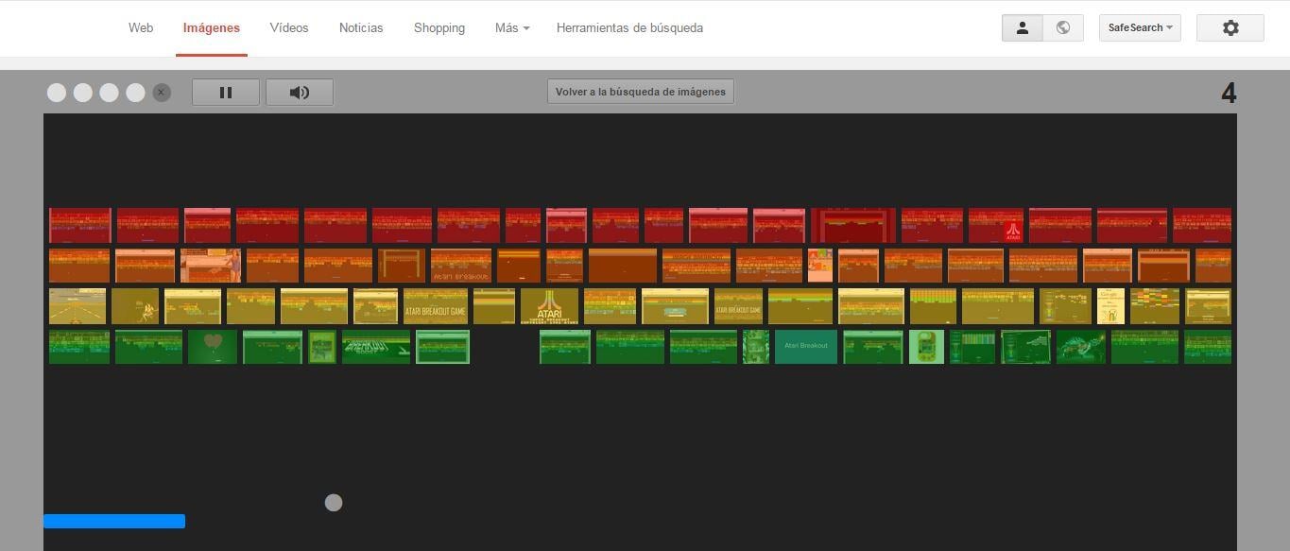
Task: Click the gray lost-life X circle
Action: point(162,92)
